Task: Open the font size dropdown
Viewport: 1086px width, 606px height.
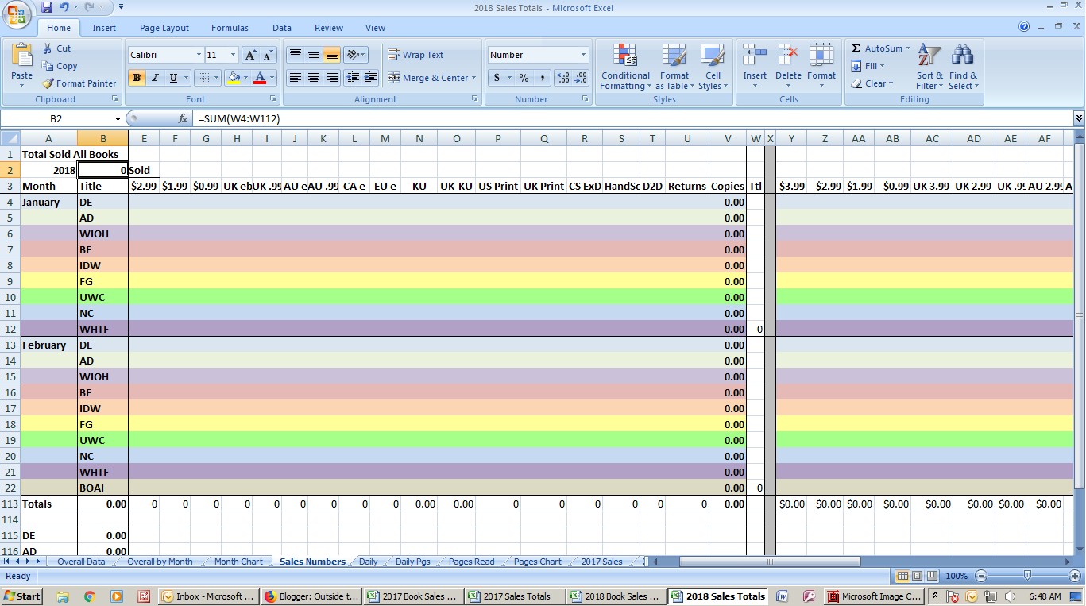Action: [x=233, y=55]
